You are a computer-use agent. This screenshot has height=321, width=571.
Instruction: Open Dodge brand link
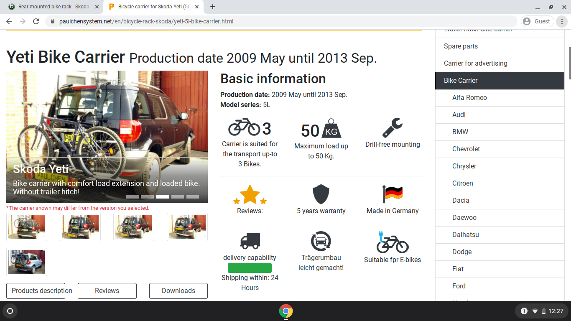click(500, 252)
